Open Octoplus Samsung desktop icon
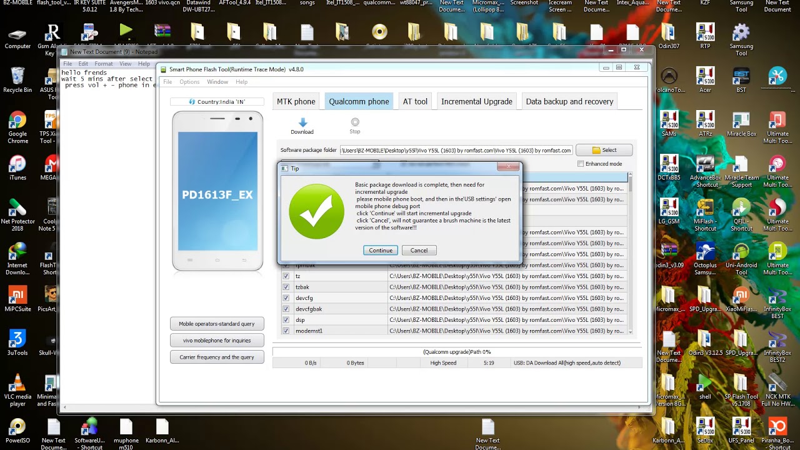The image size is (800, 450). [705, 258]
